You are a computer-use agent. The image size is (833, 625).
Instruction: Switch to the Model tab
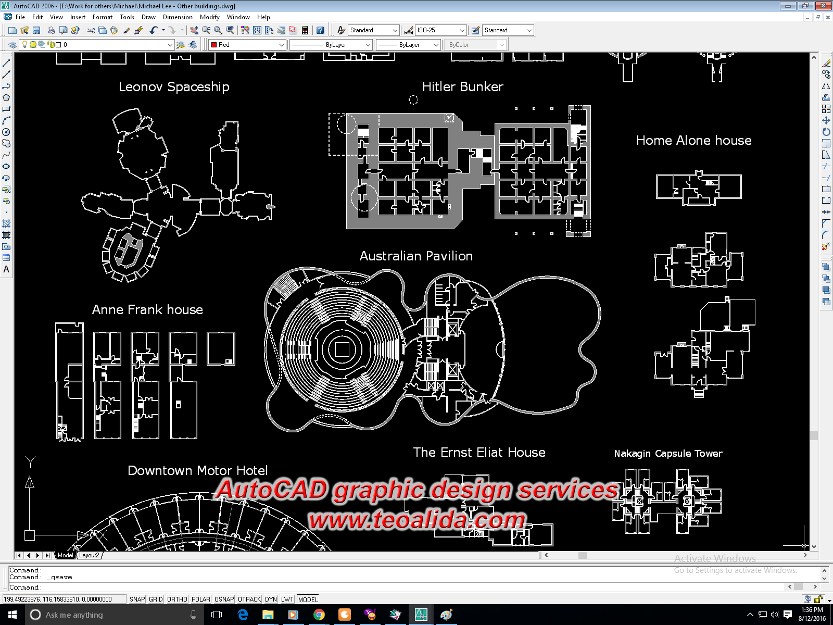coord(65,555)
